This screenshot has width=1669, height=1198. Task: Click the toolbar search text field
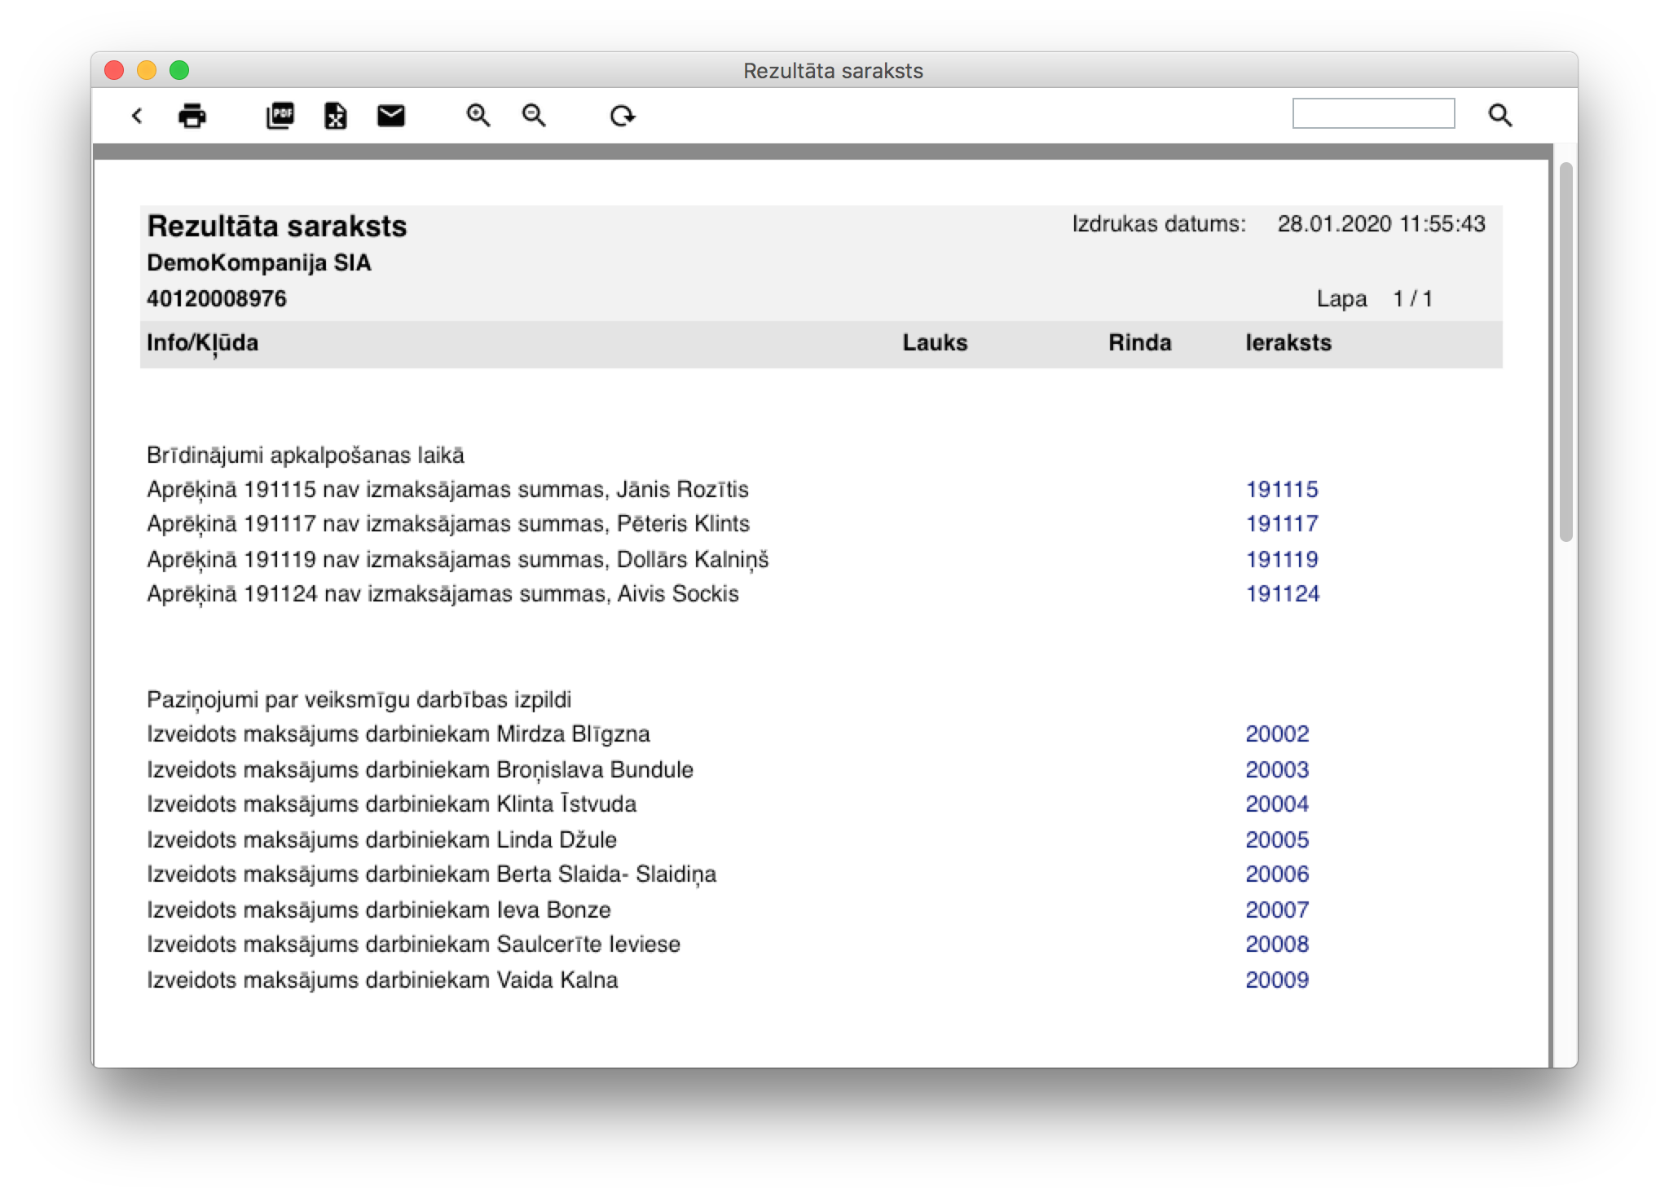[x=1373, y=113]
